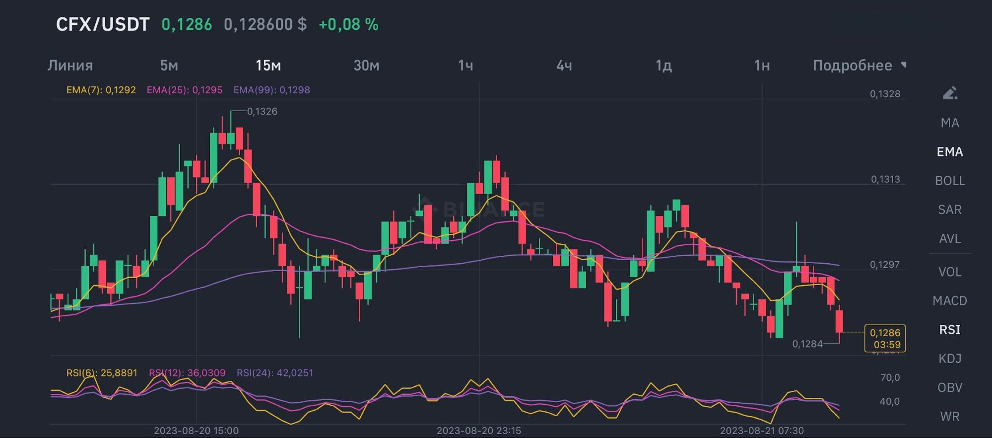Select the 1ч timeframe

coord(465,66)
